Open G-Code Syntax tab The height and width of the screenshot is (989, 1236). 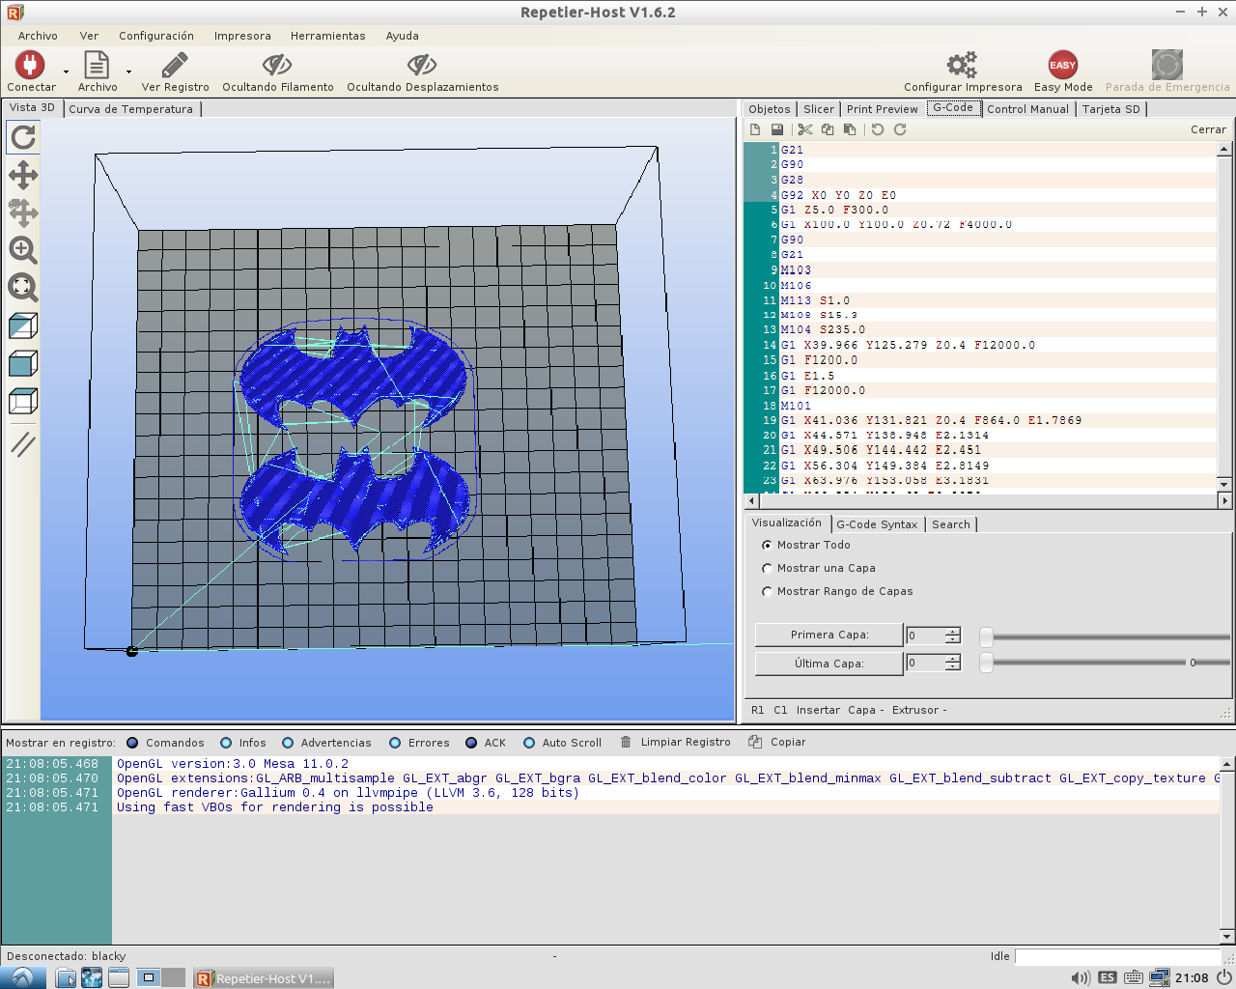[x=877, y=524]
